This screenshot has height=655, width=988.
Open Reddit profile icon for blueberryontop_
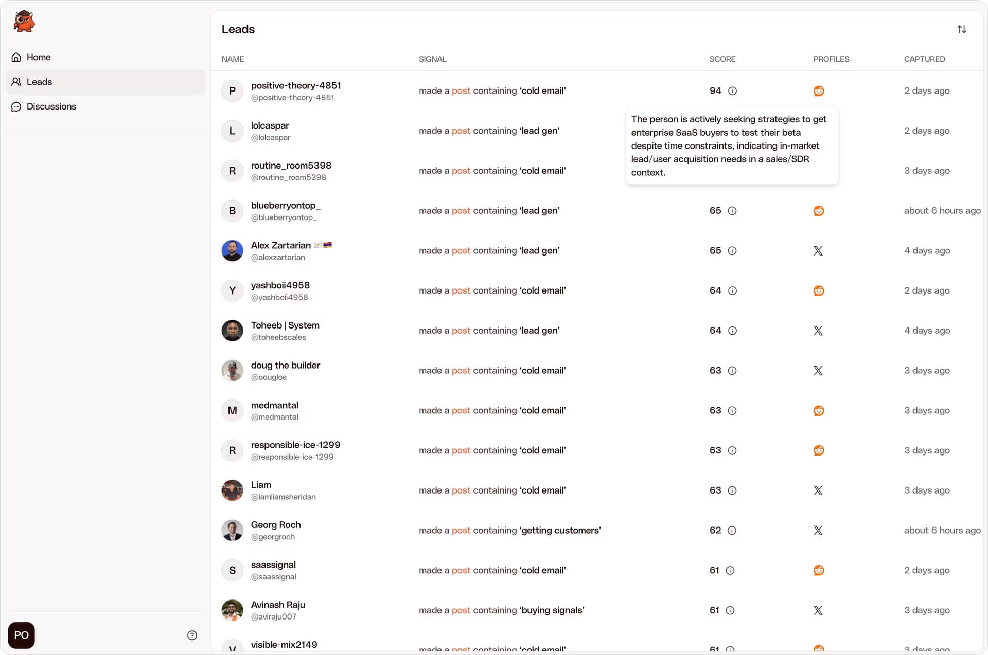818,211
